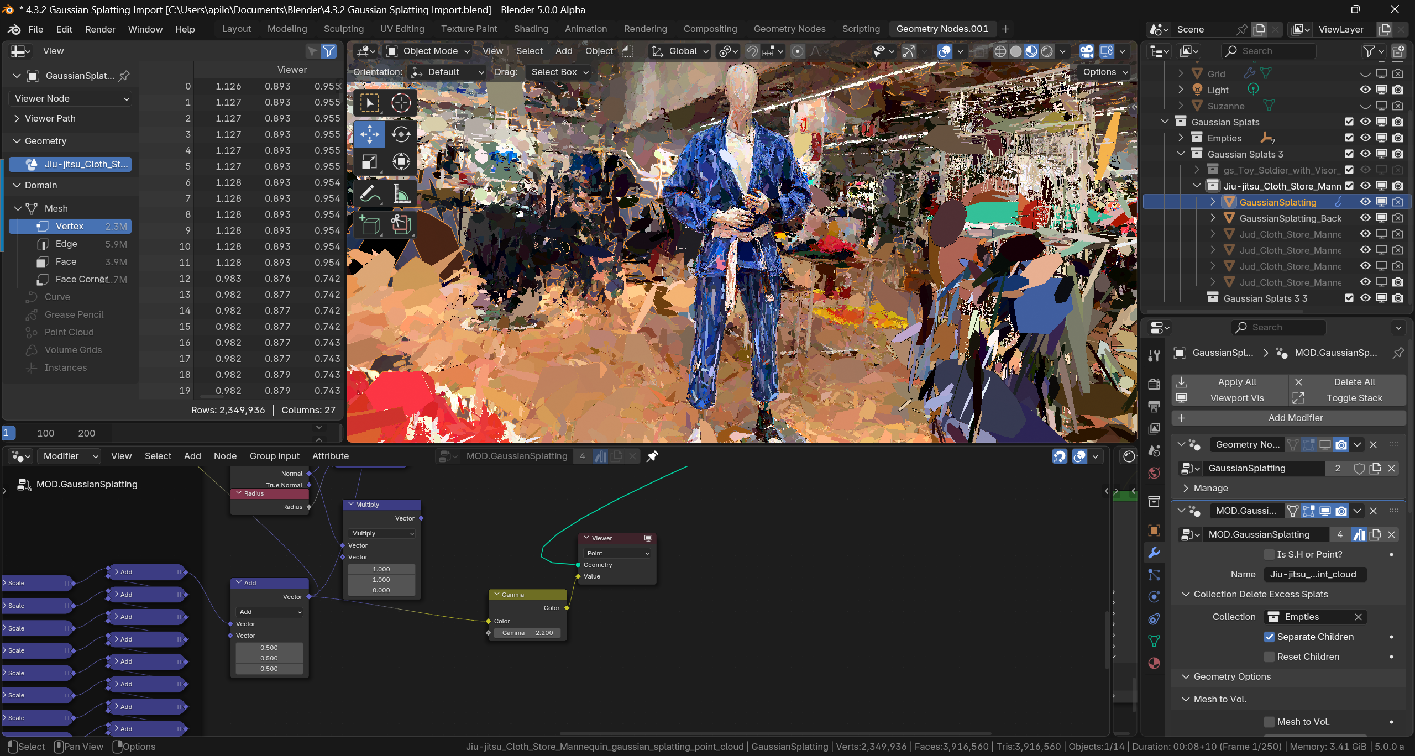Select the Cursor tool in viewport toolbar

coord(401,103)
